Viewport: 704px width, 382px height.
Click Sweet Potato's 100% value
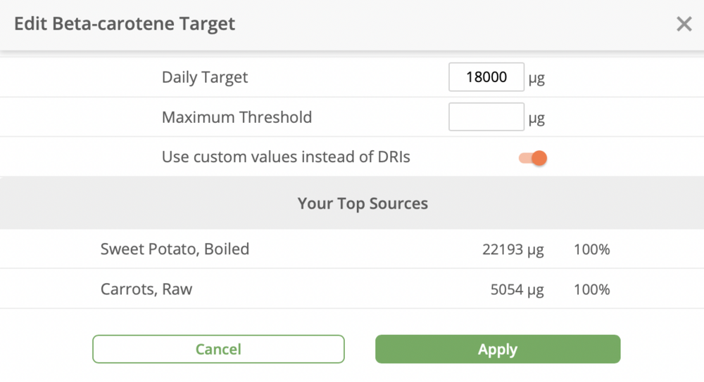pos(591,249)
